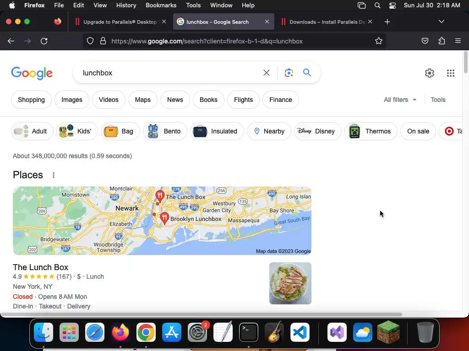This screenshot has height=351, width=469.
Task: Open Google quick settings gear
Action: 430,73
